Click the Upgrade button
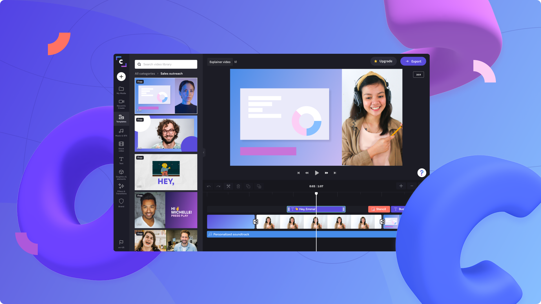 tap(383, 61)
